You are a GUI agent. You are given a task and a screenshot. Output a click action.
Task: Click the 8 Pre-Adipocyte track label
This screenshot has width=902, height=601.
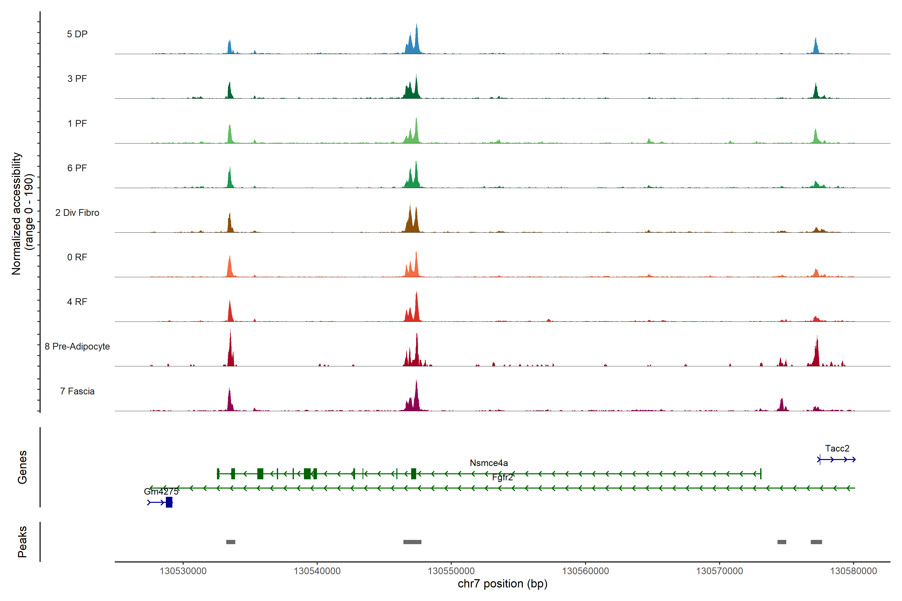pyautogui.click(x=77, y=346)
